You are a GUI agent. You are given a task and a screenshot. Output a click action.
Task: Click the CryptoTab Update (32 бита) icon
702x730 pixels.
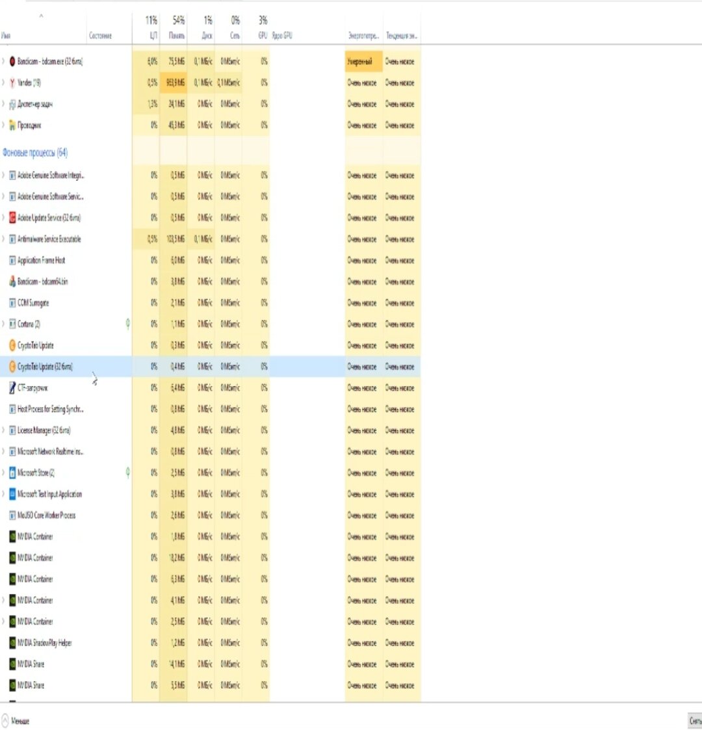[12, 367]
